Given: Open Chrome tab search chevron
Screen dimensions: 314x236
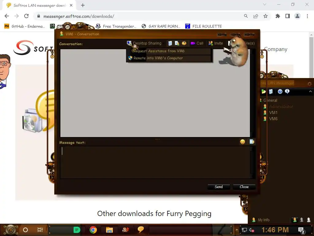Looking at the screenshot, I should [265, 4].
